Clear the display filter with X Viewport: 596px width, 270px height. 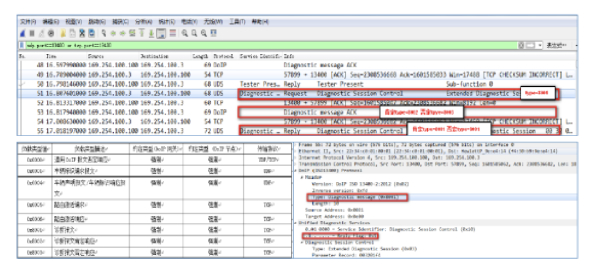(x=521, y=45)
